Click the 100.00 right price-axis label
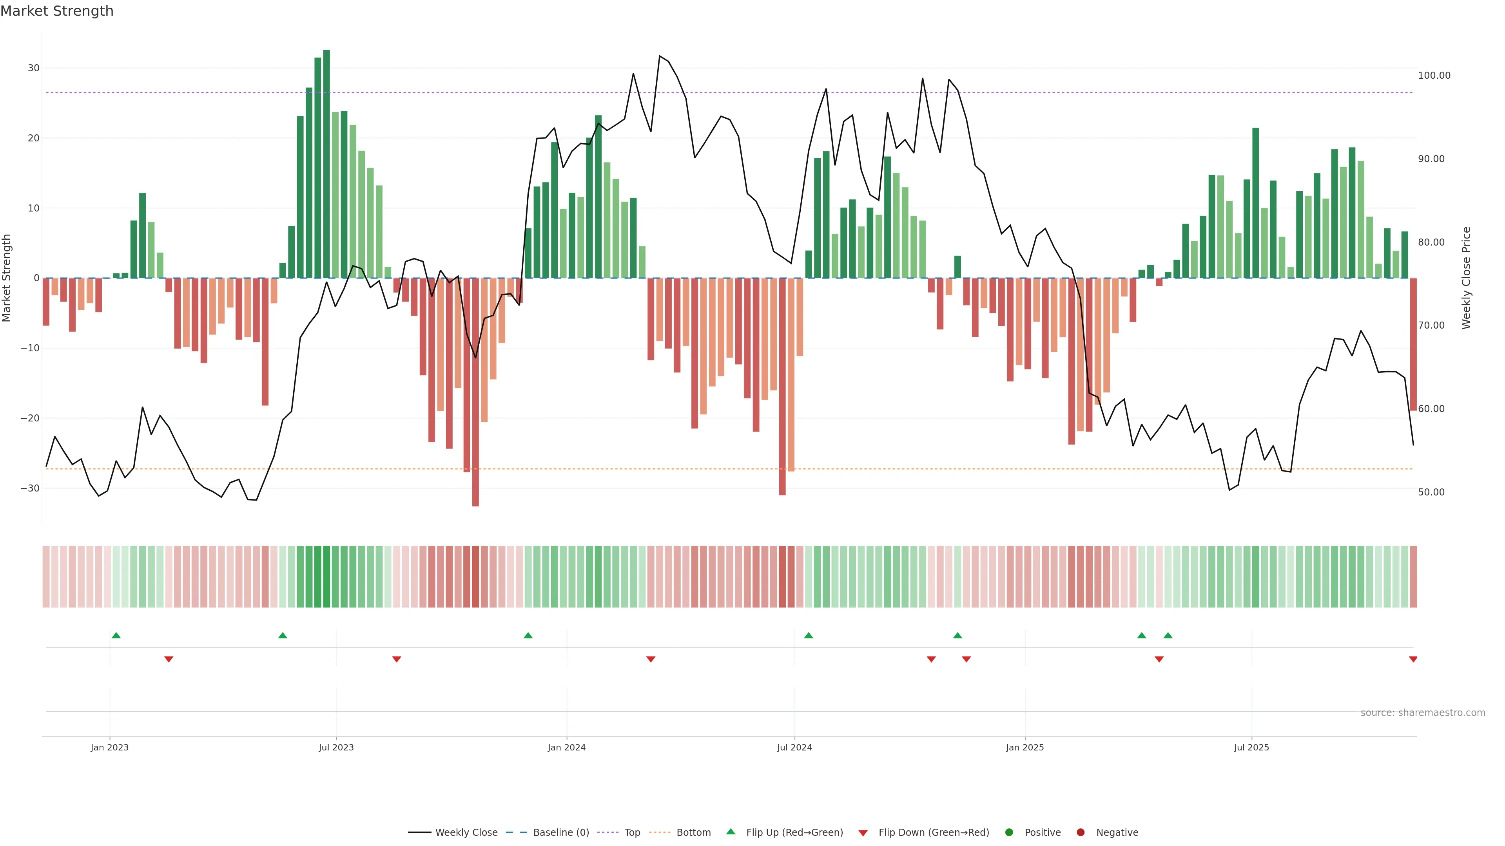 (x=1434, y=75)
